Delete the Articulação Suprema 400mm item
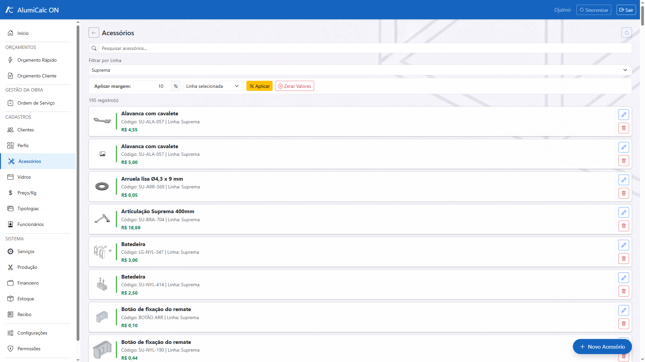Viewport: 645px width, 362px height. 623,226
